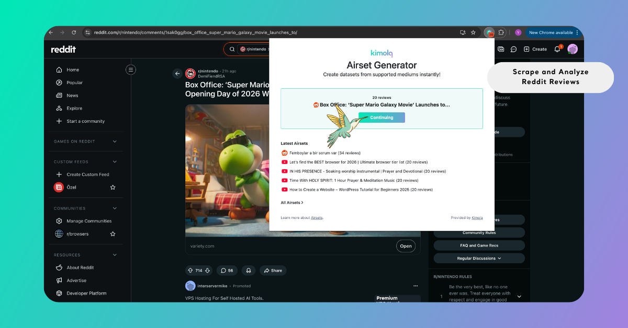628x328 pixels.
Task: Click the Share button
Action: (x=273, y=271)
